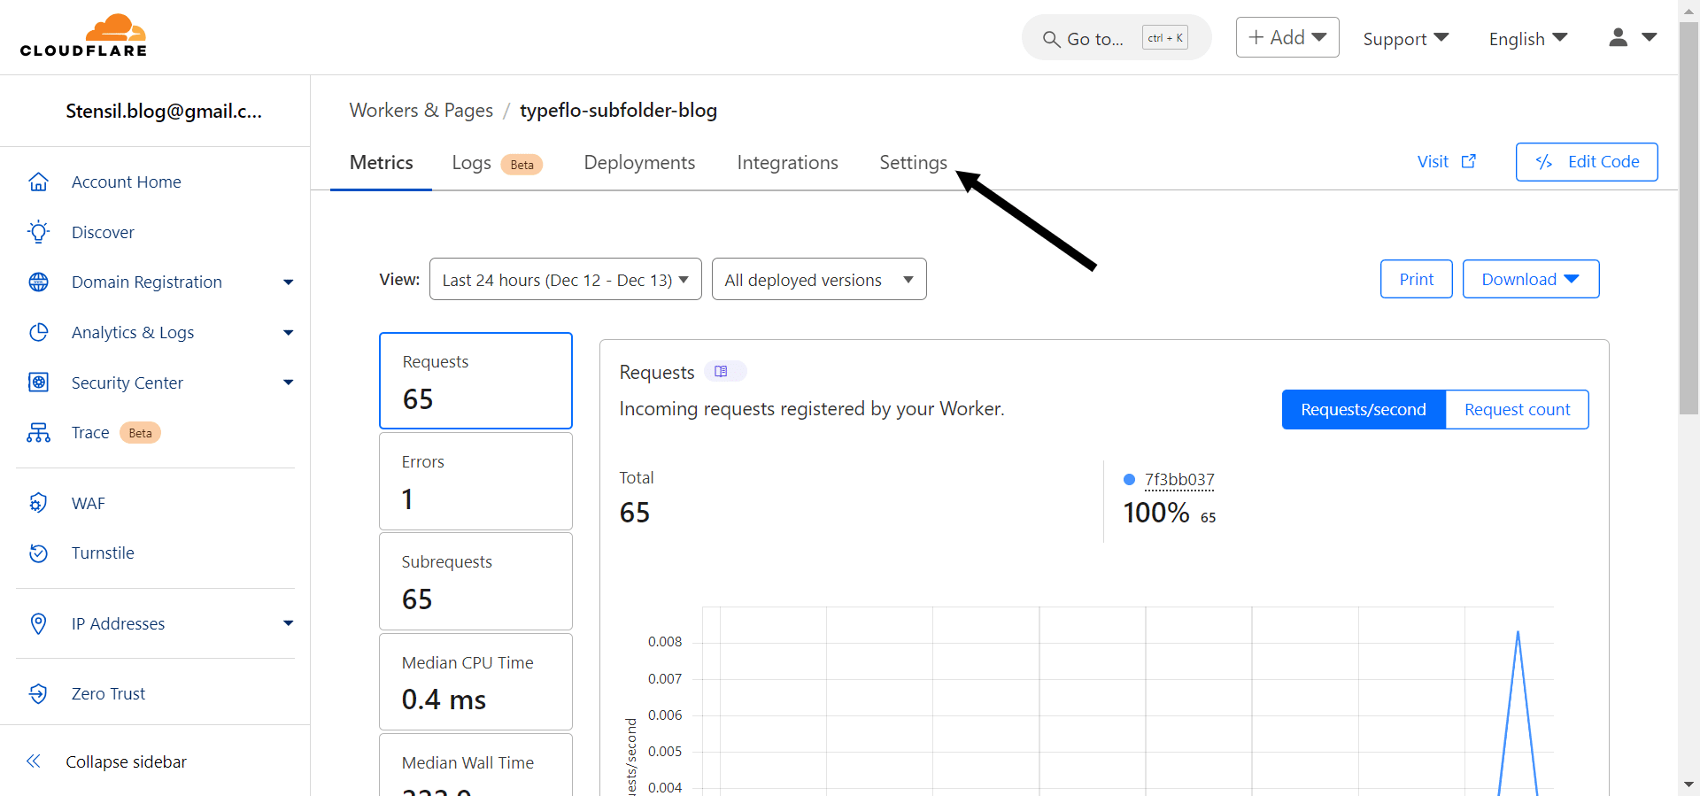Viewport: 1700px width, 796px height.
Task: Click the page vertical scrollbar thumb
Action: [x=1688, y=217]
